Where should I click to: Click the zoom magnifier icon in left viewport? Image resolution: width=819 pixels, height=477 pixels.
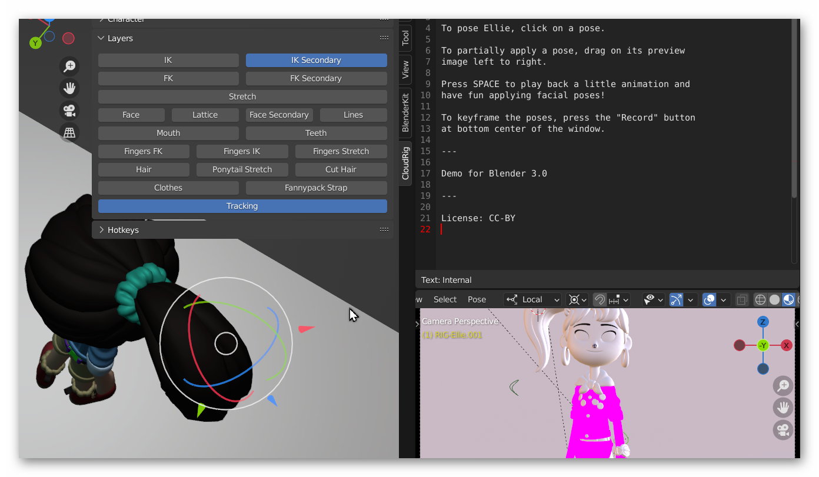[x=69, y=66]
